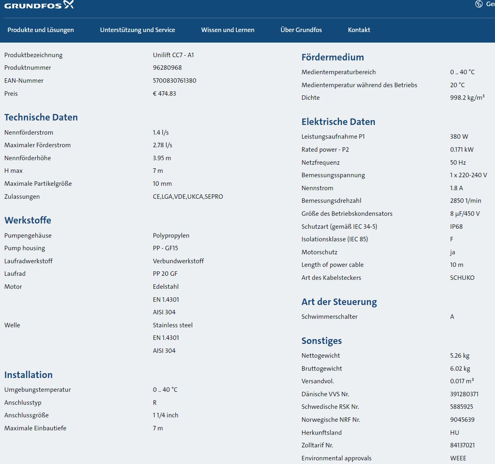Select the Environmental approvals value WEEE
The image size is (495, 464).
(x=458, y=458)
